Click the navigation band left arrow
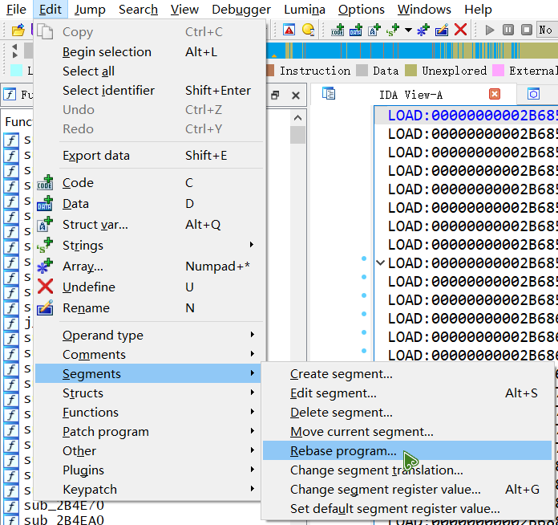Image resolution: width=558 pixels, height=525 pixels. pos(14,47)
